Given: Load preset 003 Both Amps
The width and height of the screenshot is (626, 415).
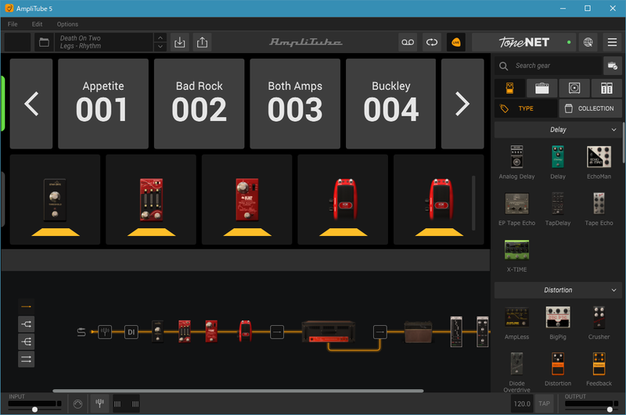Looking at the screenshot, I should (295, 104).
